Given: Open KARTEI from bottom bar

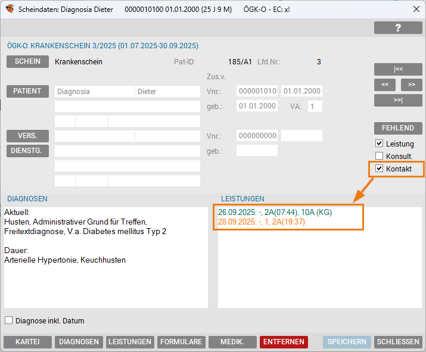Looking at the screenshot, I should point(27,342).
